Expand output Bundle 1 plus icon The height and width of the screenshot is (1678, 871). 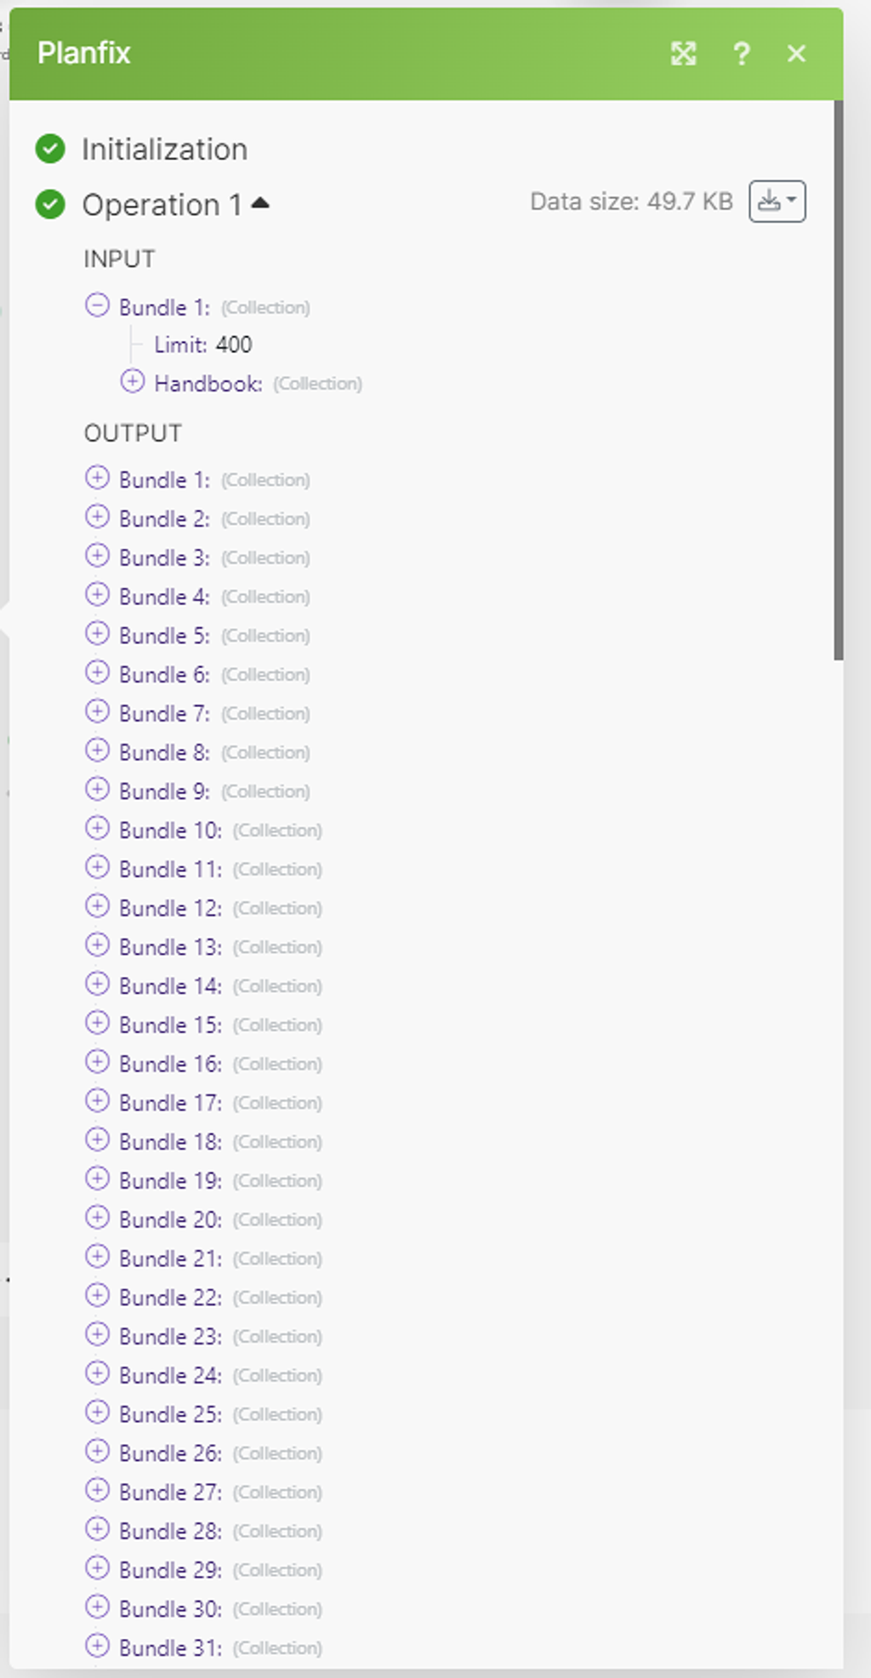point(98,478)
